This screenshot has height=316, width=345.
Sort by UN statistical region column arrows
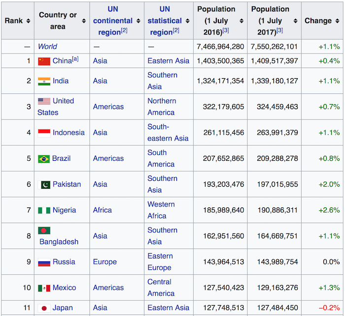[187, 21]
